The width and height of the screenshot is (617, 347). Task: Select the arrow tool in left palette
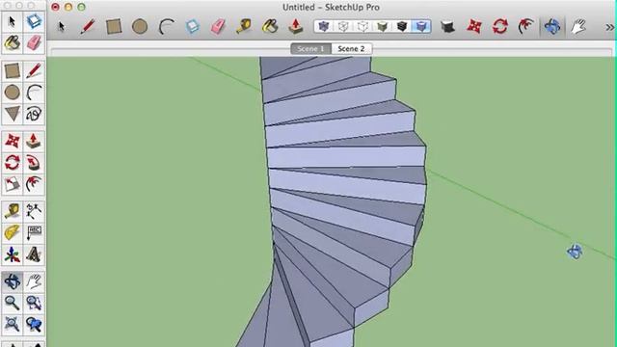coord(13,21)
